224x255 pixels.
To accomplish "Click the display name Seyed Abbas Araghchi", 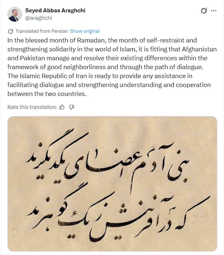I will pyautogui.click(x=55, y=11).
